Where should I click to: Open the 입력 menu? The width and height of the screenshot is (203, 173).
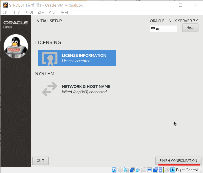[41, 12]
